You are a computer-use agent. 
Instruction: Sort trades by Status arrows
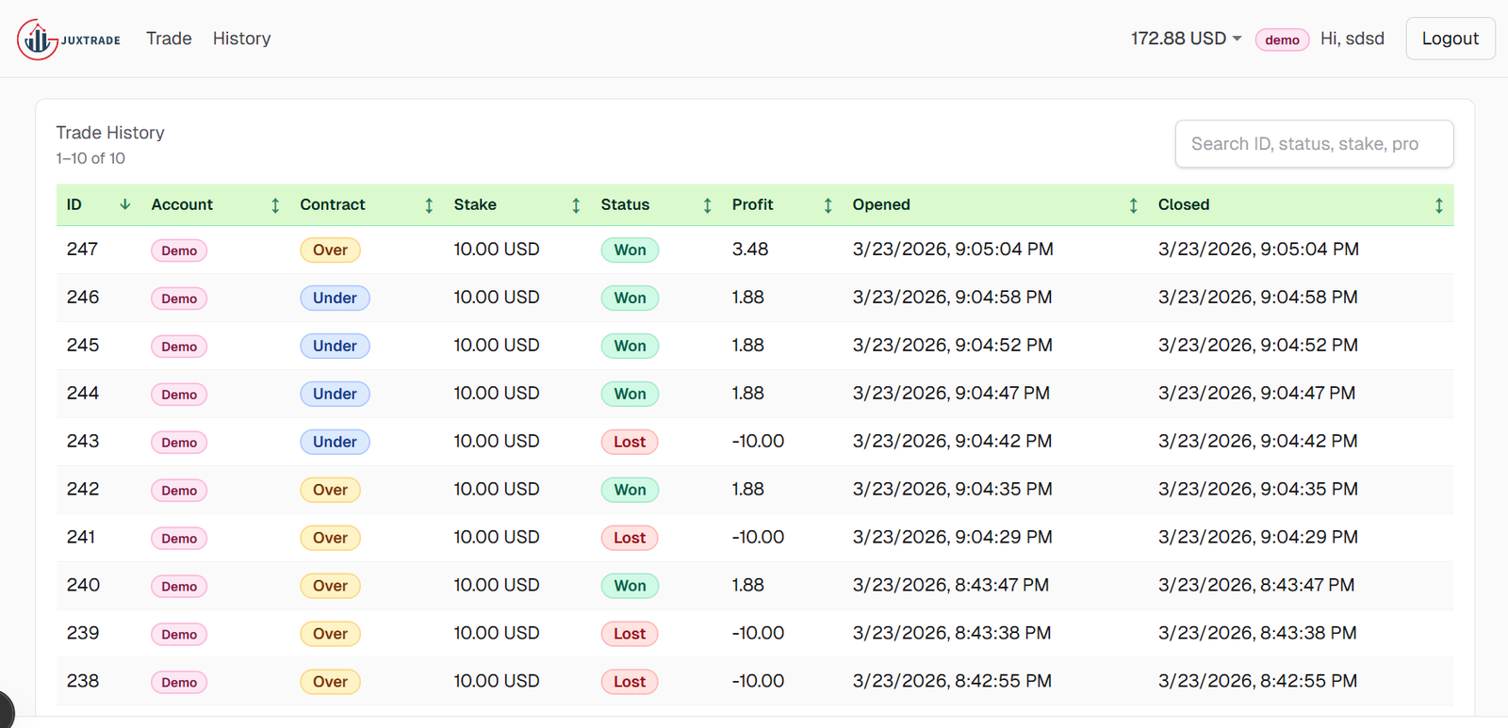tap(707, 205)
